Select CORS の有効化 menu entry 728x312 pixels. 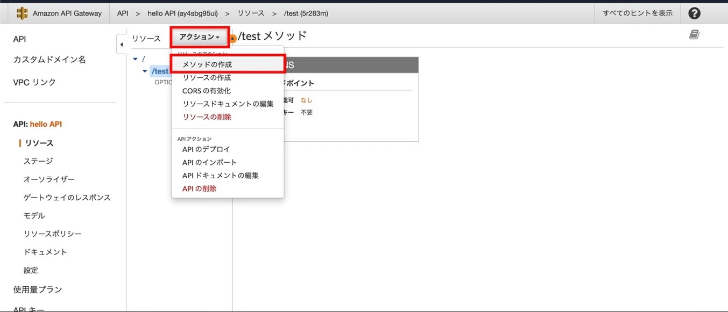pyautogui.click(x=207, y=91)
